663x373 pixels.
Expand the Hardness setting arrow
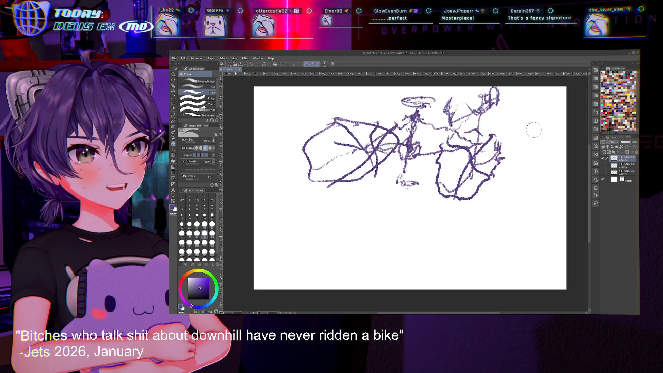[x=213, y=155]
